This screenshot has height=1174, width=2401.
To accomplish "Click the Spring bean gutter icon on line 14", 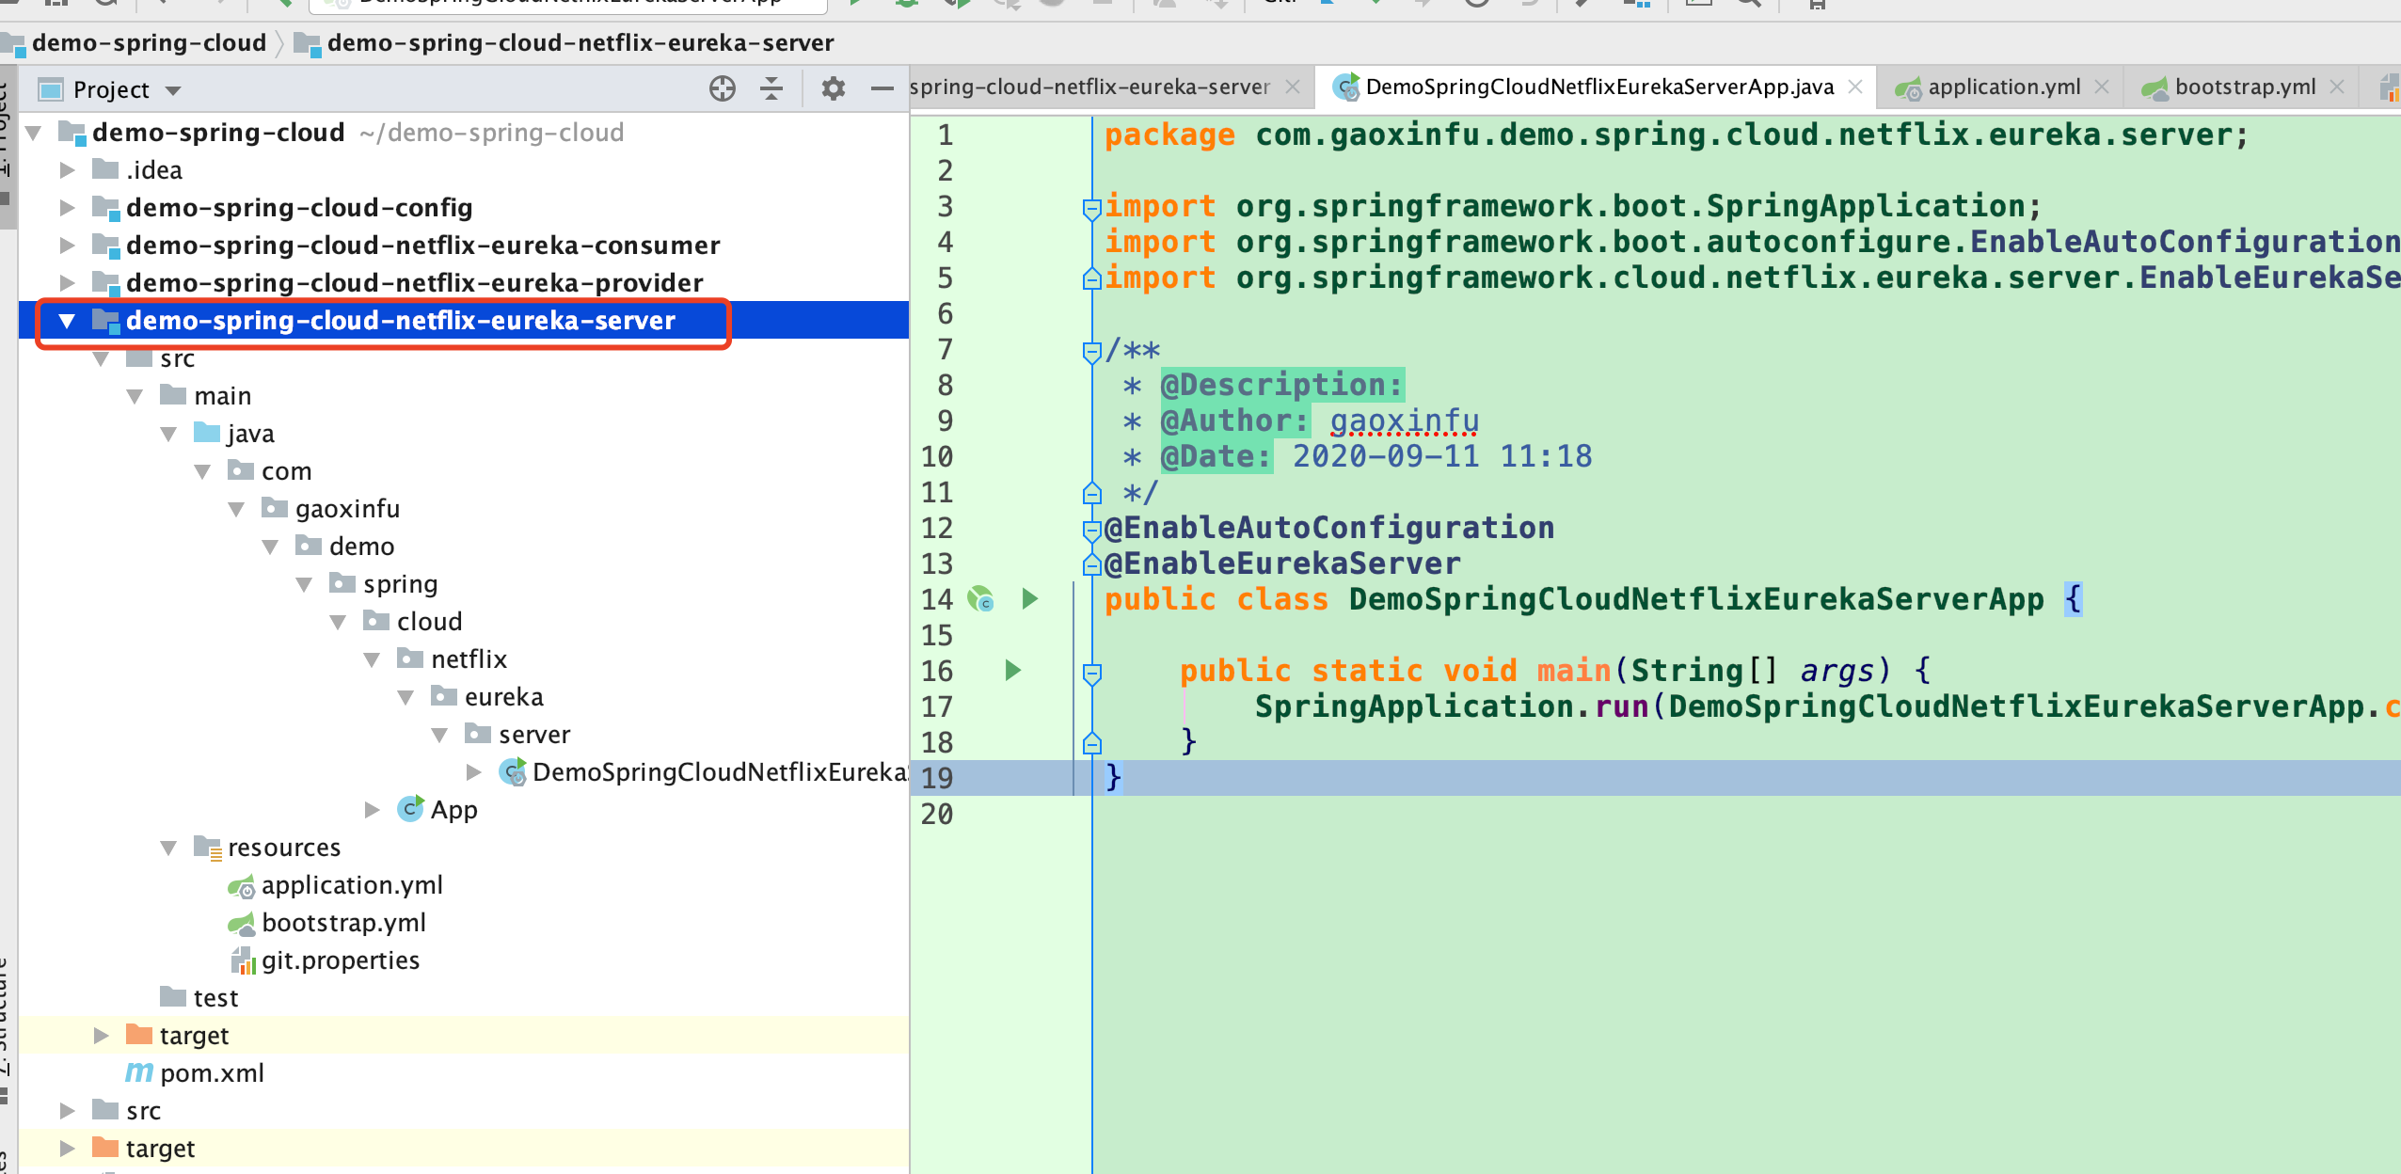I will tap(980, 599).
